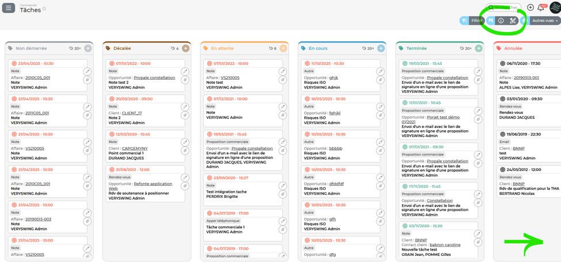Click the Rechercher search field
The width and height of the screenshot is (561, 265).
click(x=503, y=7)
